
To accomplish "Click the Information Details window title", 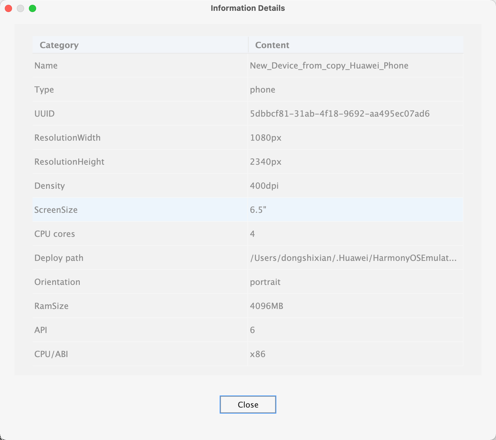I will (x=248, y=8).
